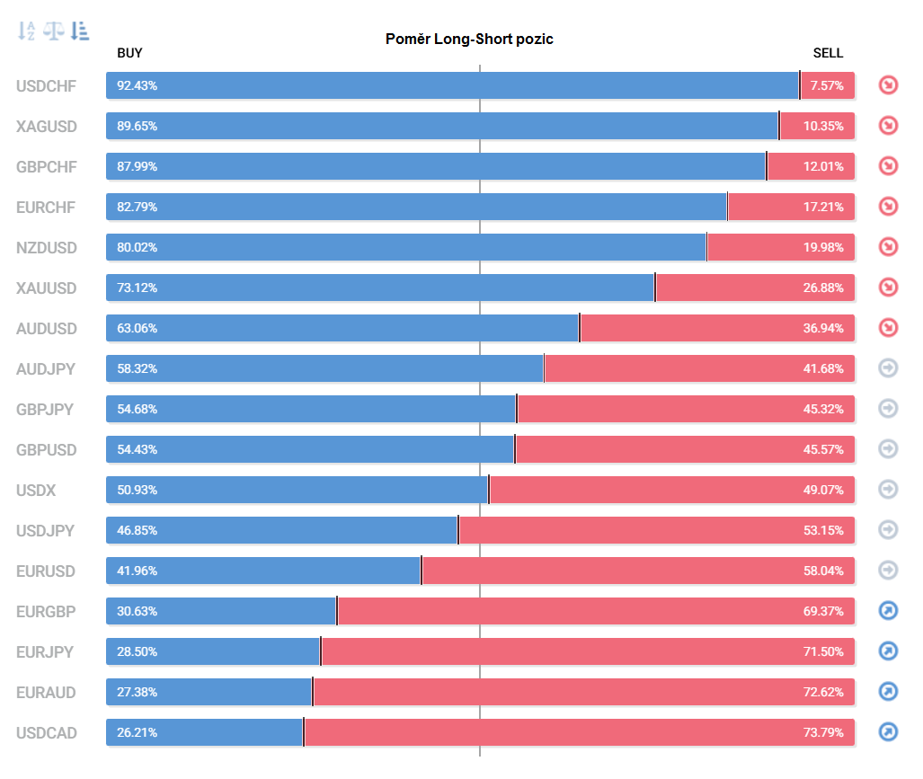Click the SELL column header
Image resolution: width=923 pixels, height=779 pixels.
tap(828, 53)
